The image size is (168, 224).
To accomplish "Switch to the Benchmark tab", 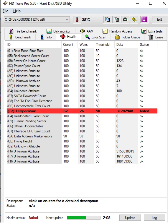I will (x=20, y=37).
